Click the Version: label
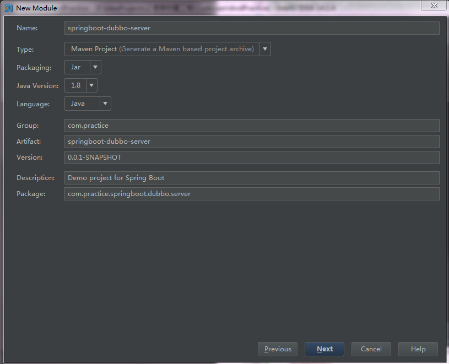 30,157
